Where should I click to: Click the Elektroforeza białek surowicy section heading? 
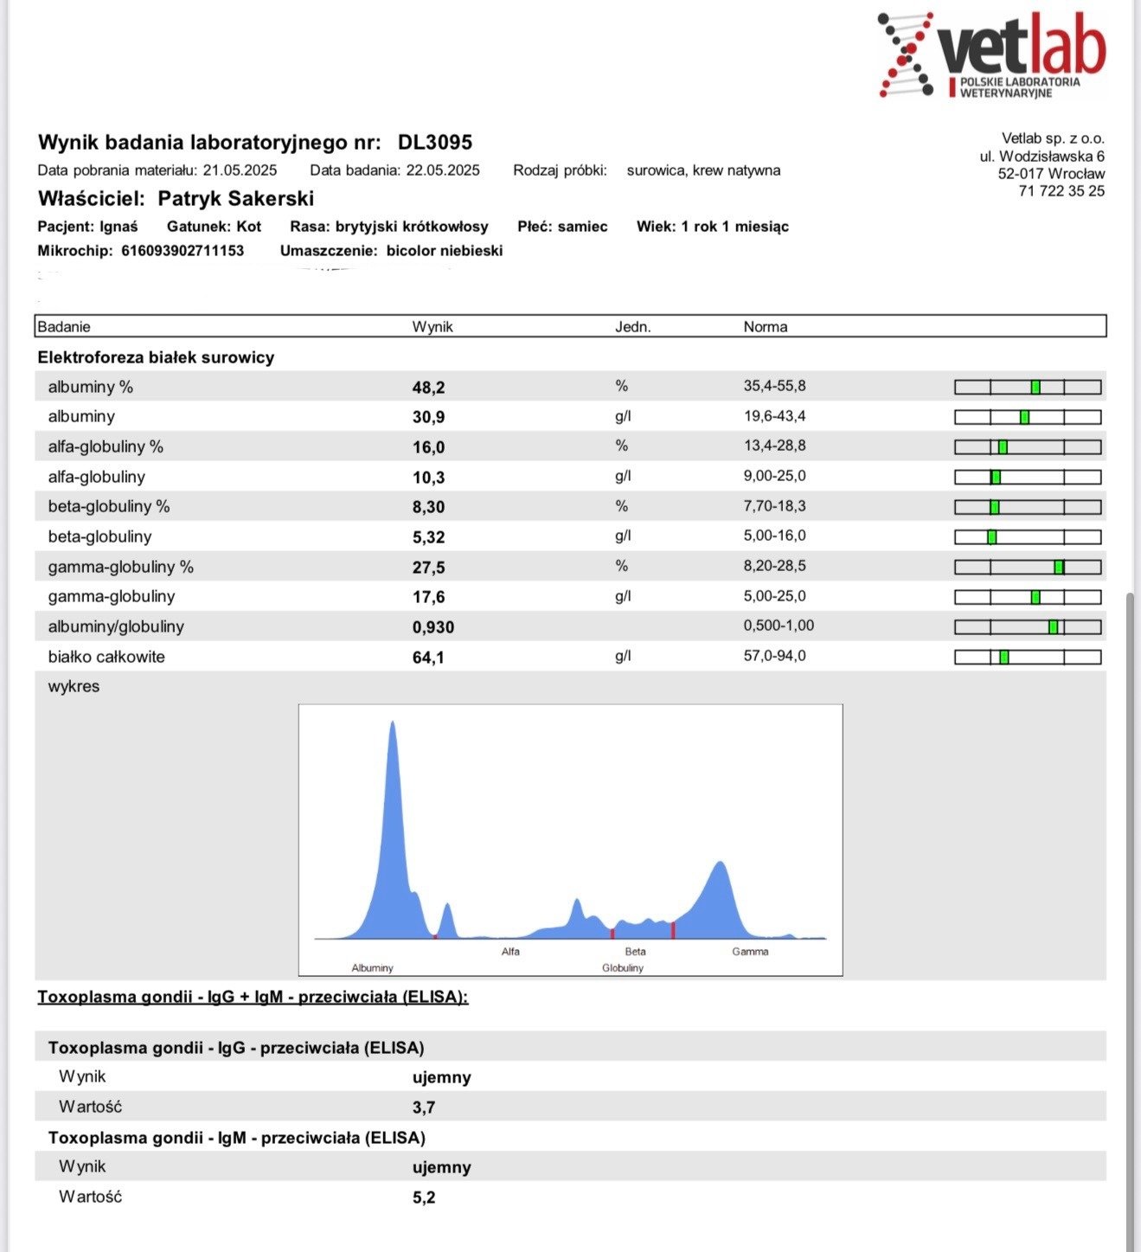tap(156, 357)
